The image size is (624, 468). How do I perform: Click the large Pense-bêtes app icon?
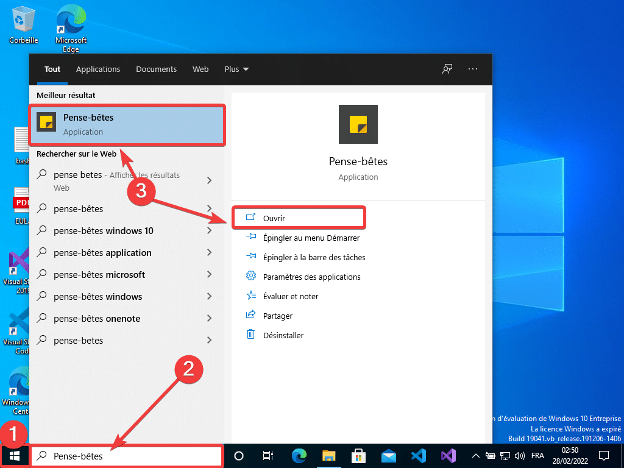click(358, 124)
